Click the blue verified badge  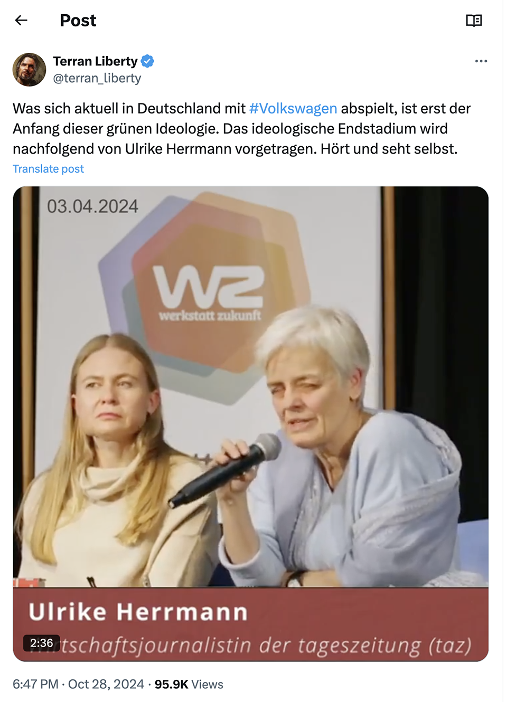click(x=147, y=61)
